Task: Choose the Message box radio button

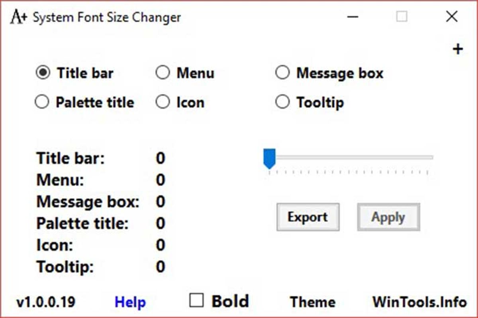Action: (x=282, y=73)
